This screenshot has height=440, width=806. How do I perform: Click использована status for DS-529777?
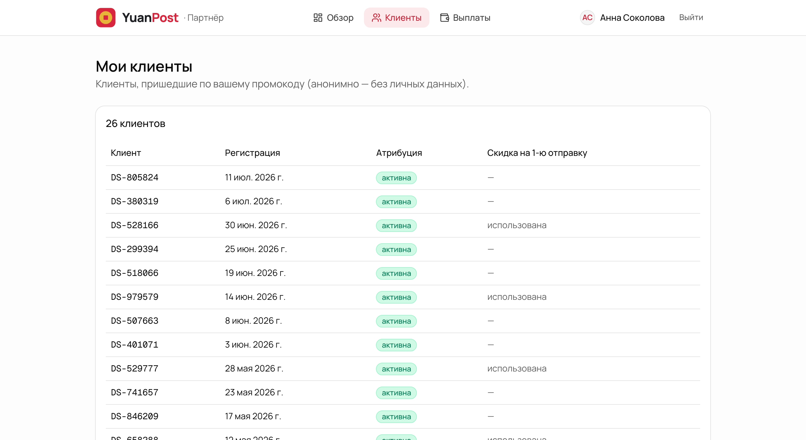517,369
